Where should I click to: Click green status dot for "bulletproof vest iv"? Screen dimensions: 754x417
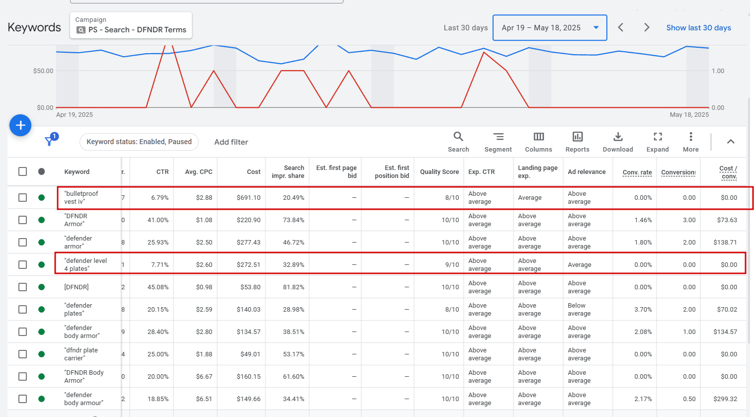click(42, 198)
